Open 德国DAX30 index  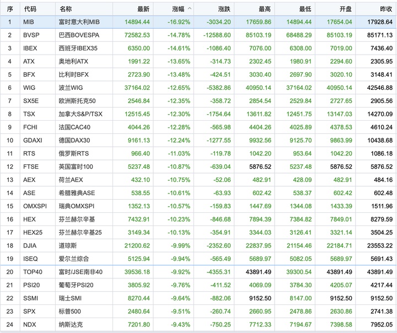[x=74, y=140]
